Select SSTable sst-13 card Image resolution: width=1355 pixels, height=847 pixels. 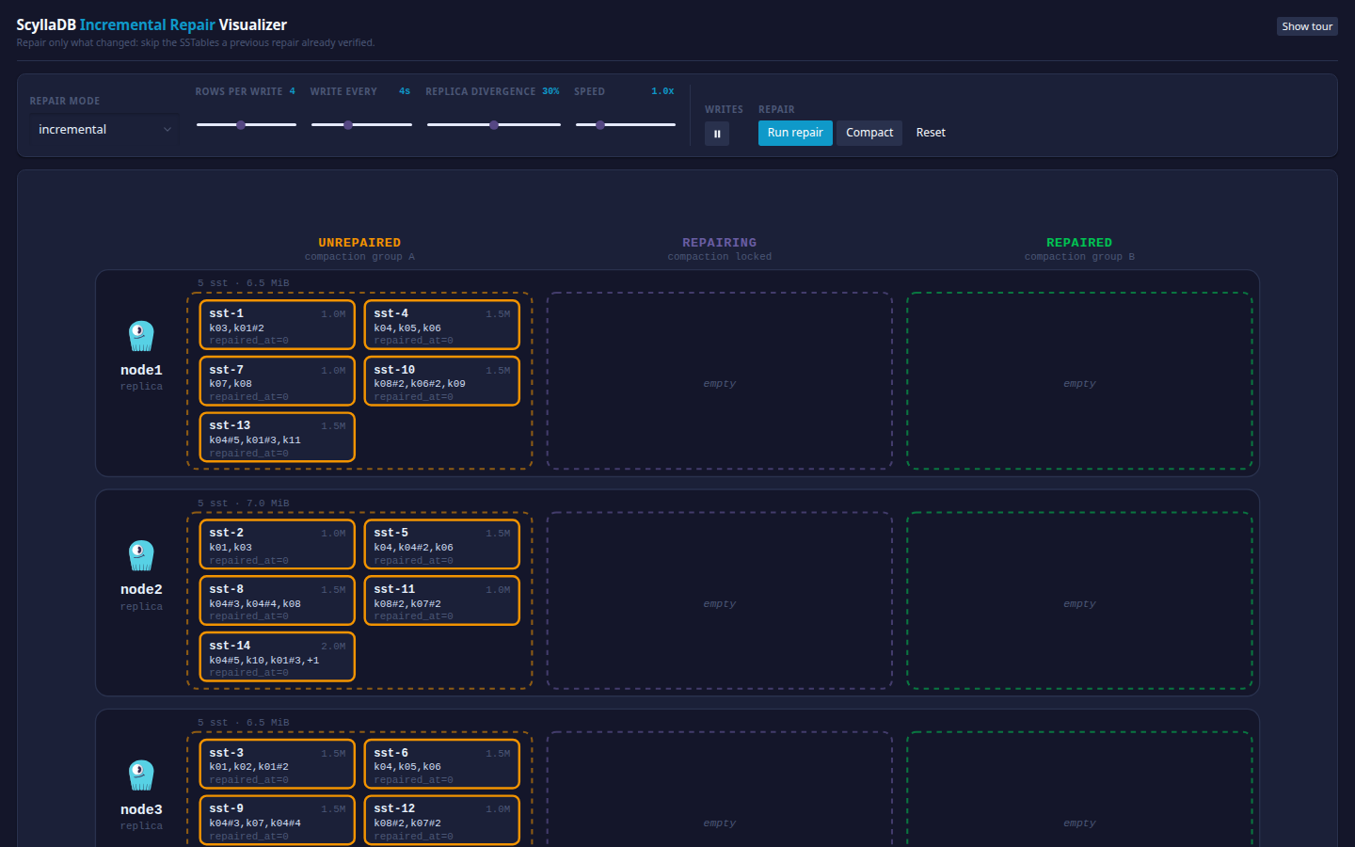click(278, 438)
